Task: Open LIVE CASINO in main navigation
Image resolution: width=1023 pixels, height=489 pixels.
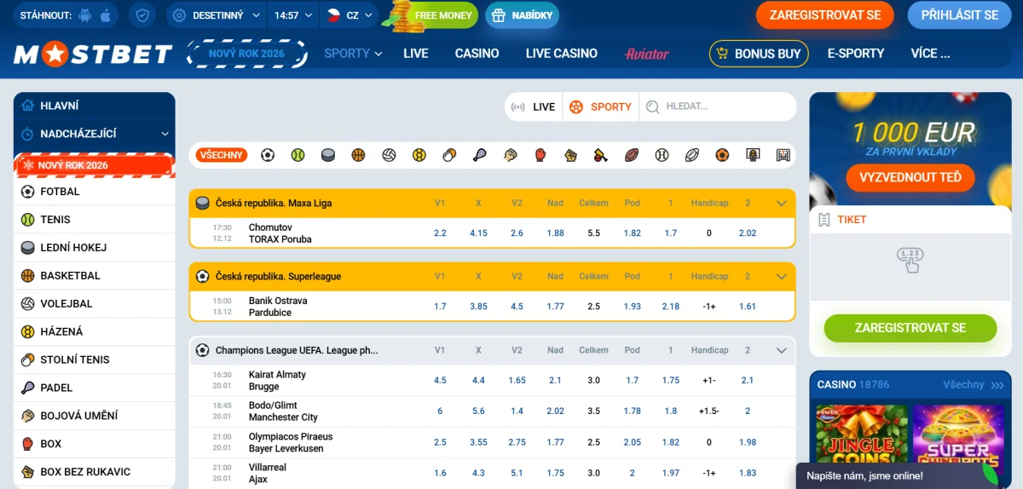Action: coord(562,53)
